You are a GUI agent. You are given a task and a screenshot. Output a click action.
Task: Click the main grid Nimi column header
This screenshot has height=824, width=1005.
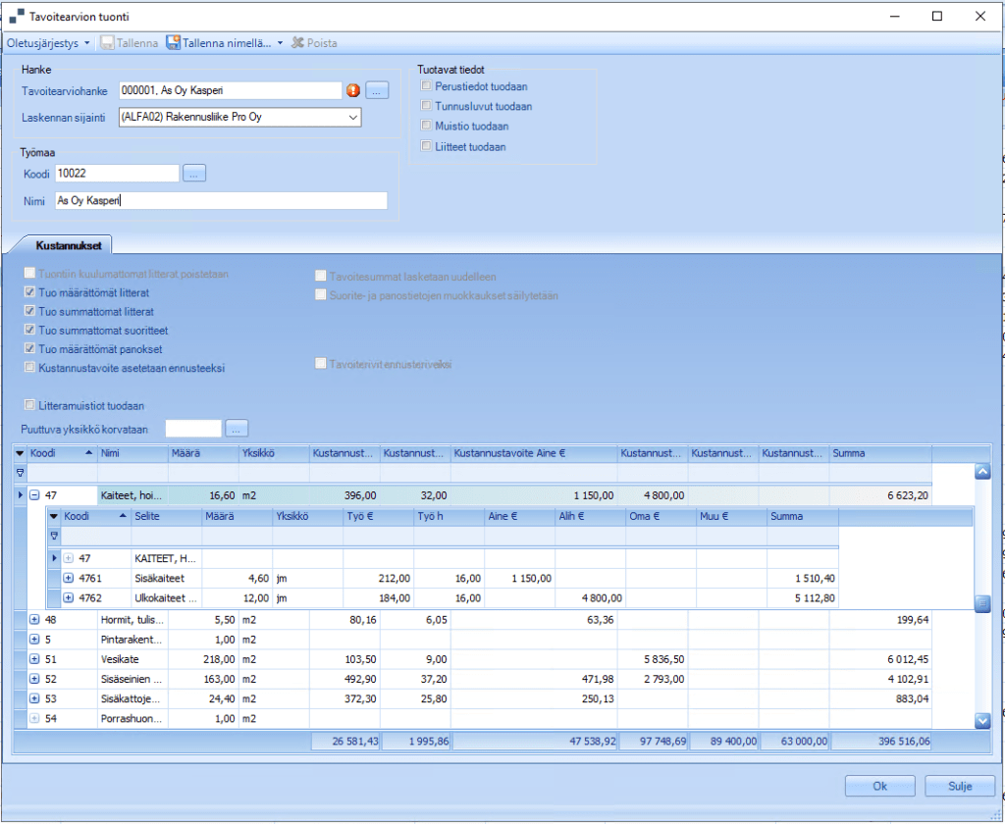132,453
